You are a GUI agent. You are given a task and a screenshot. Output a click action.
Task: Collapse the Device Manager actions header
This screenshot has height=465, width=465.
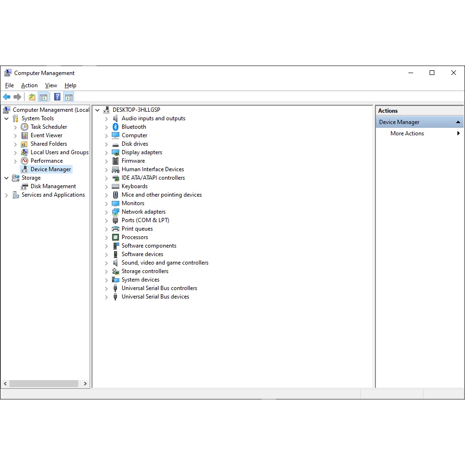click(457, 122)
